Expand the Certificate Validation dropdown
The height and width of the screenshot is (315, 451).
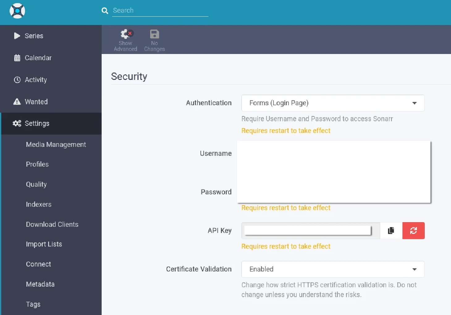click(332, 269)
